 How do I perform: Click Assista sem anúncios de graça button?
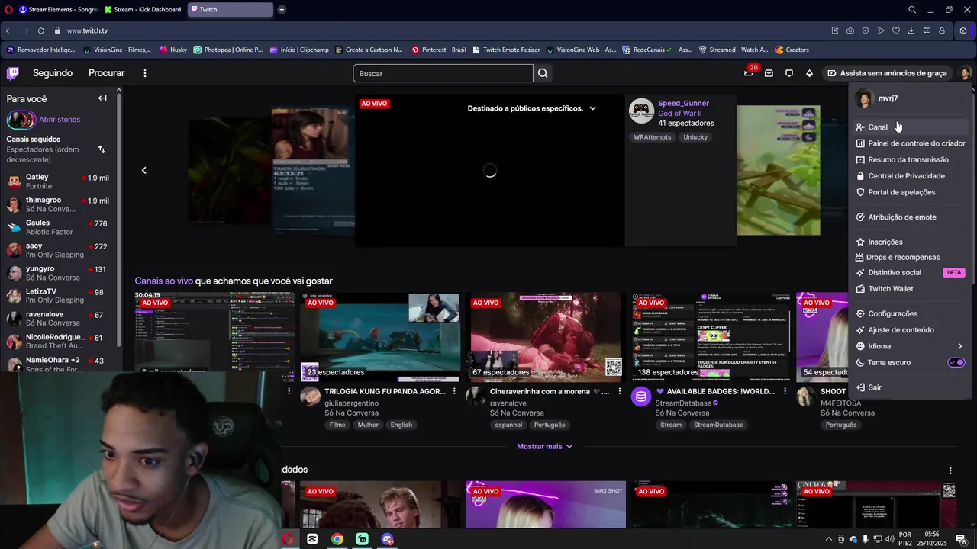887,73
